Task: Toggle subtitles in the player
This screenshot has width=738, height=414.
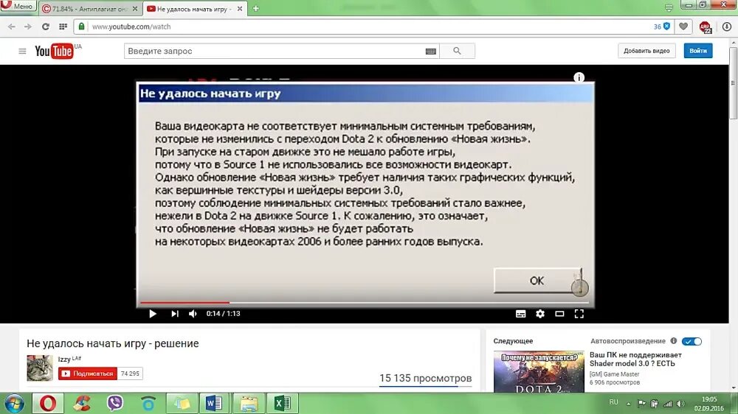Action: (520, 314)
